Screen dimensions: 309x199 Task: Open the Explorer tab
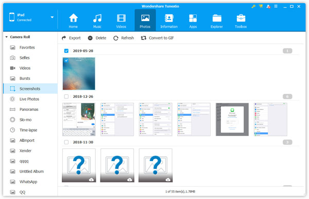[217, 21]
